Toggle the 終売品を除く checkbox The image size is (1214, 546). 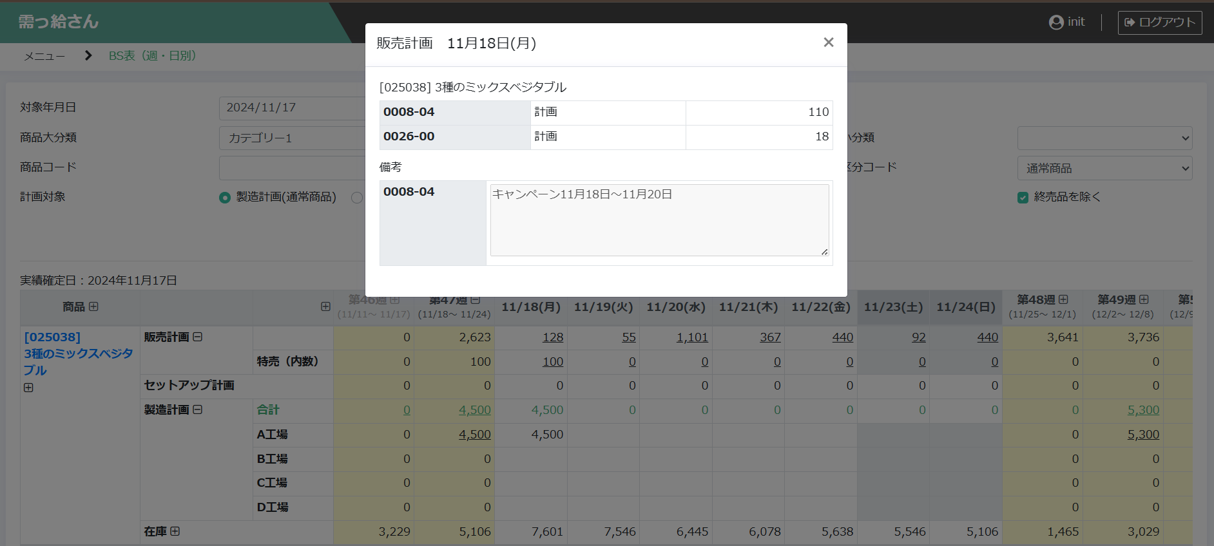pyautogui.click(x=1023, y=198)
